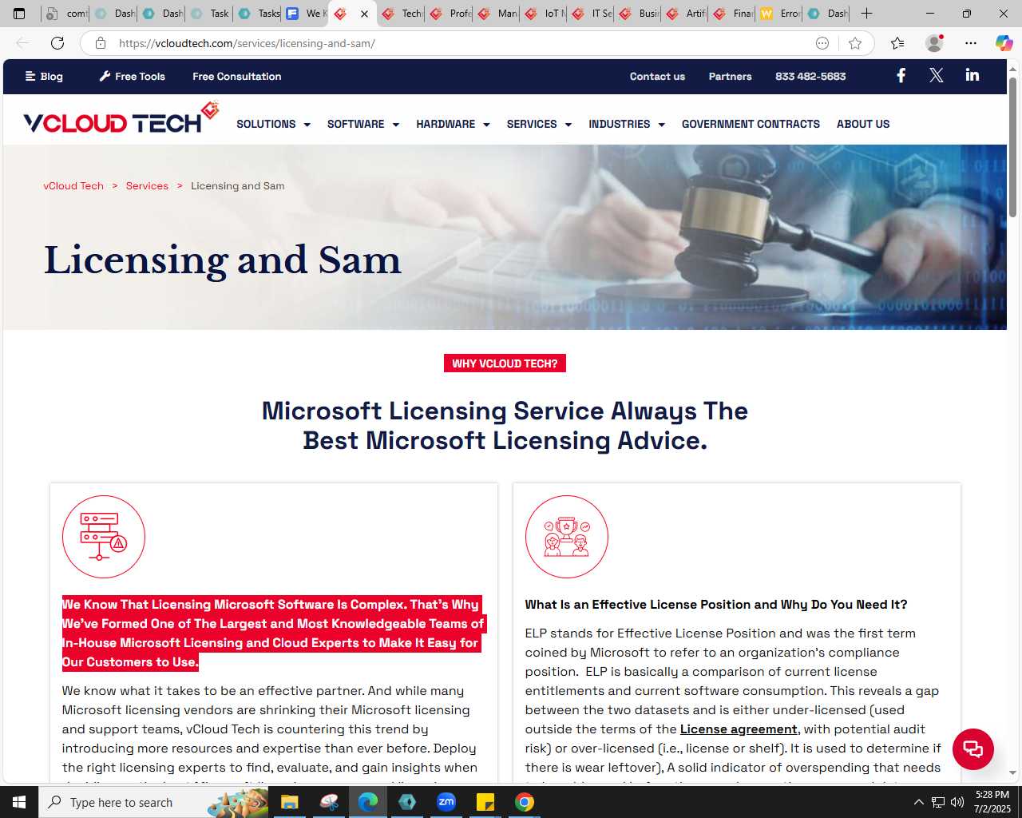Open browser settings and more menu

[x=971, y=43]
